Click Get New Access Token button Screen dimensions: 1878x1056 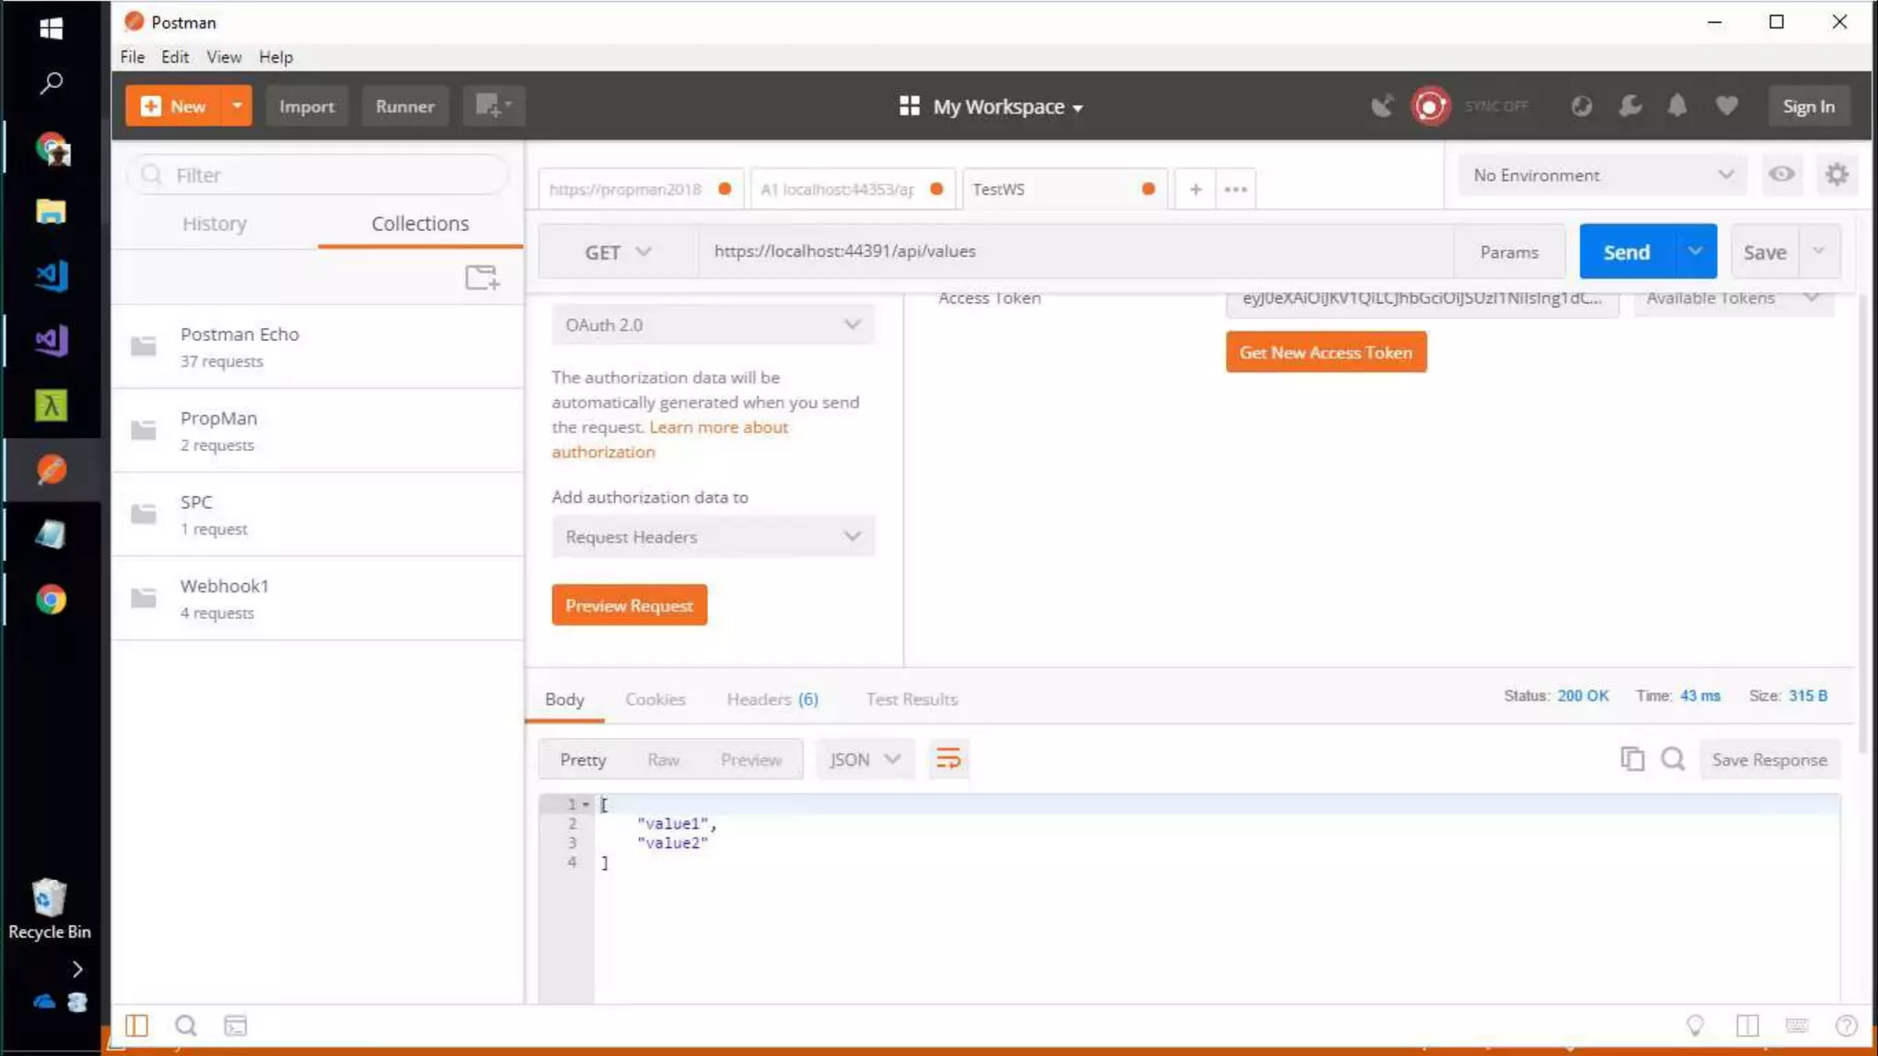(1325, 352)
